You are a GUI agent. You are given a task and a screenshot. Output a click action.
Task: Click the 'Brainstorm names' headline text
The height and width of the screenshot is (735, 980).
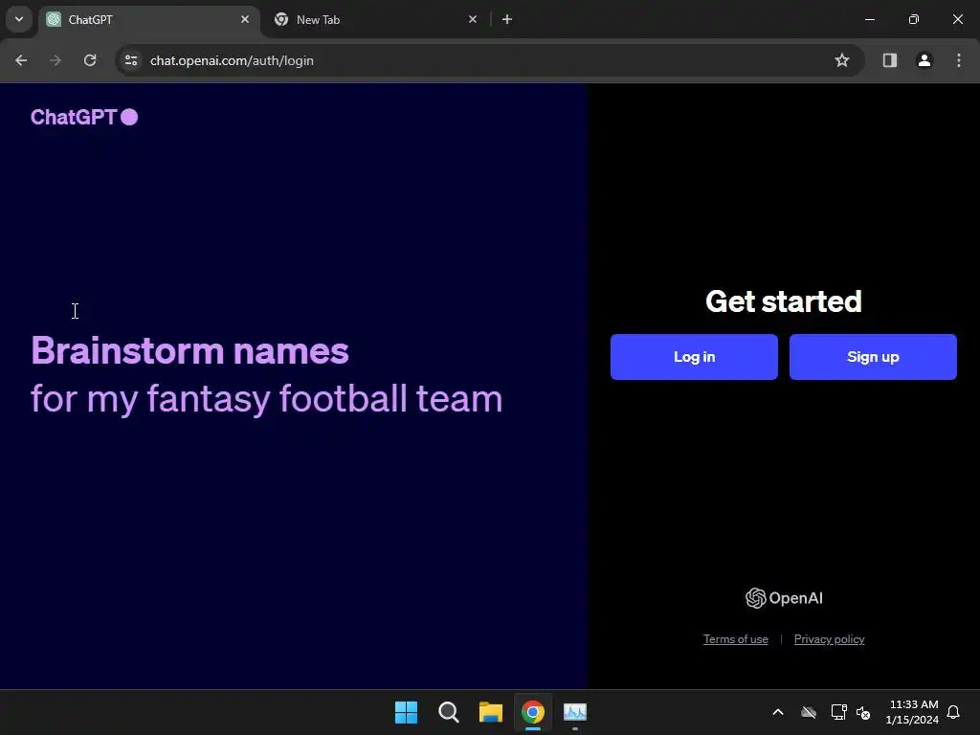pos(190,350)
